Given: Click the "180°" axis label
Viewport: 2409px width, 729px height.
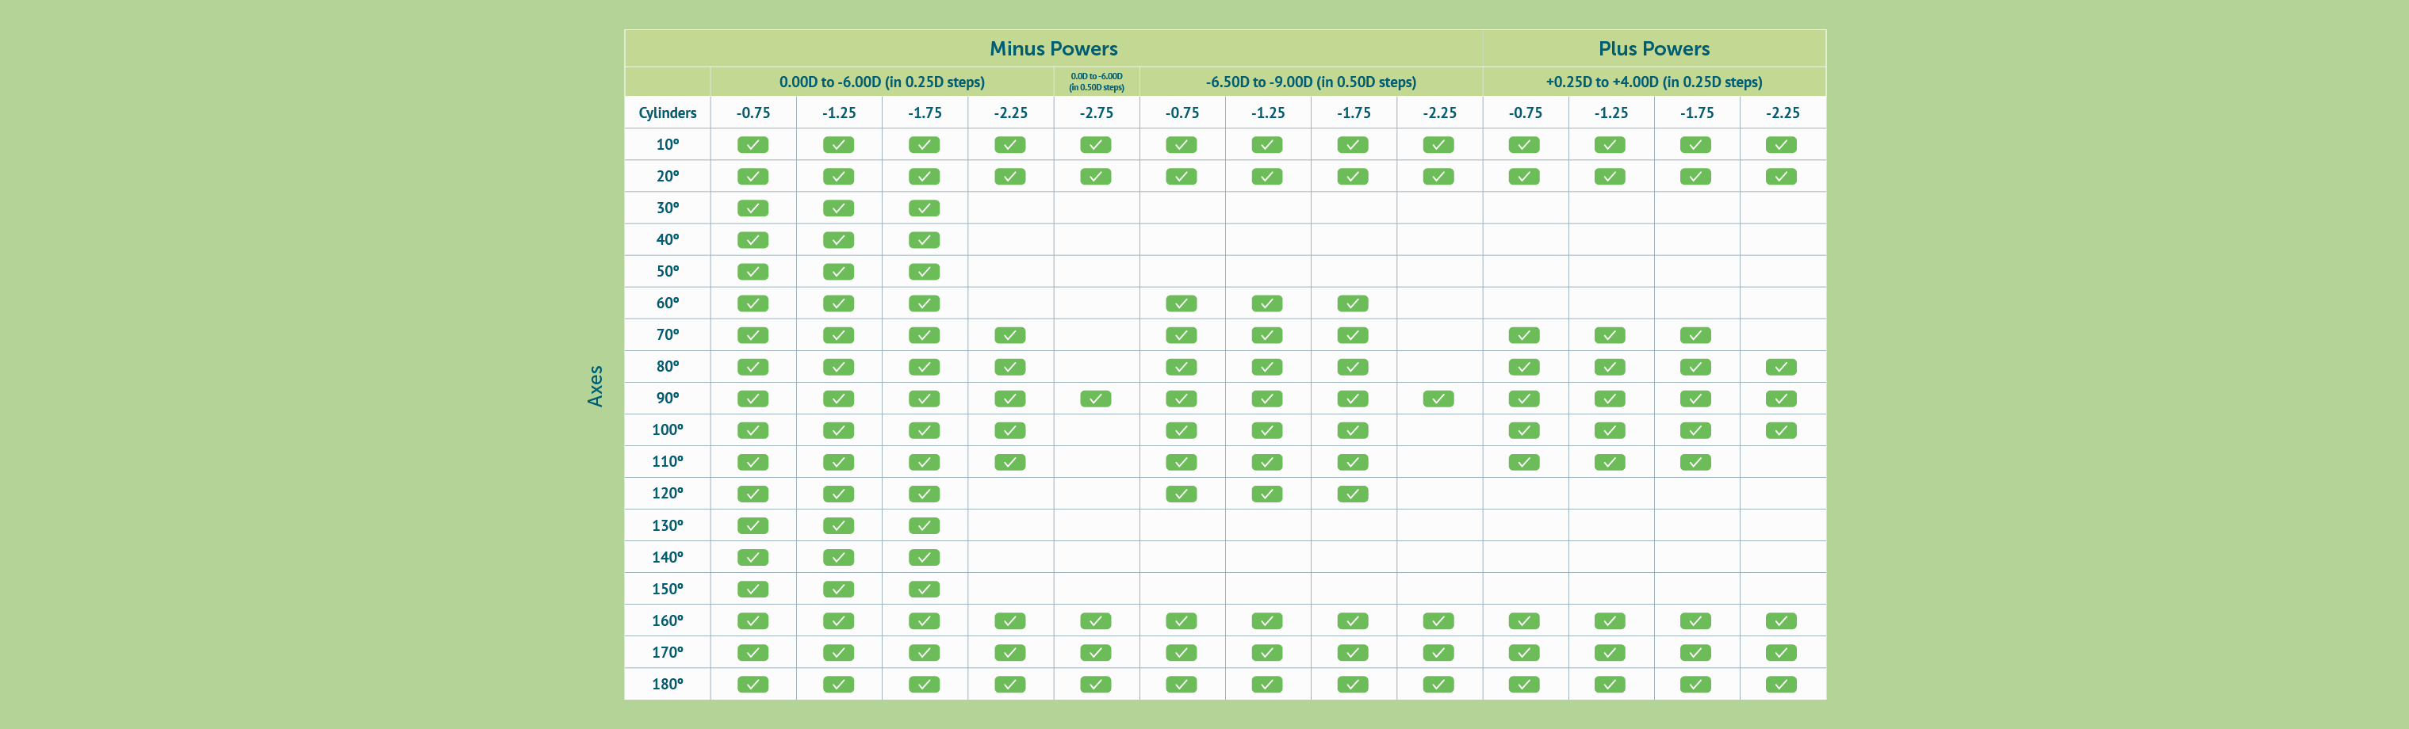Looking at the screenshot, I should pyautogui.click(x=667, y=684).
